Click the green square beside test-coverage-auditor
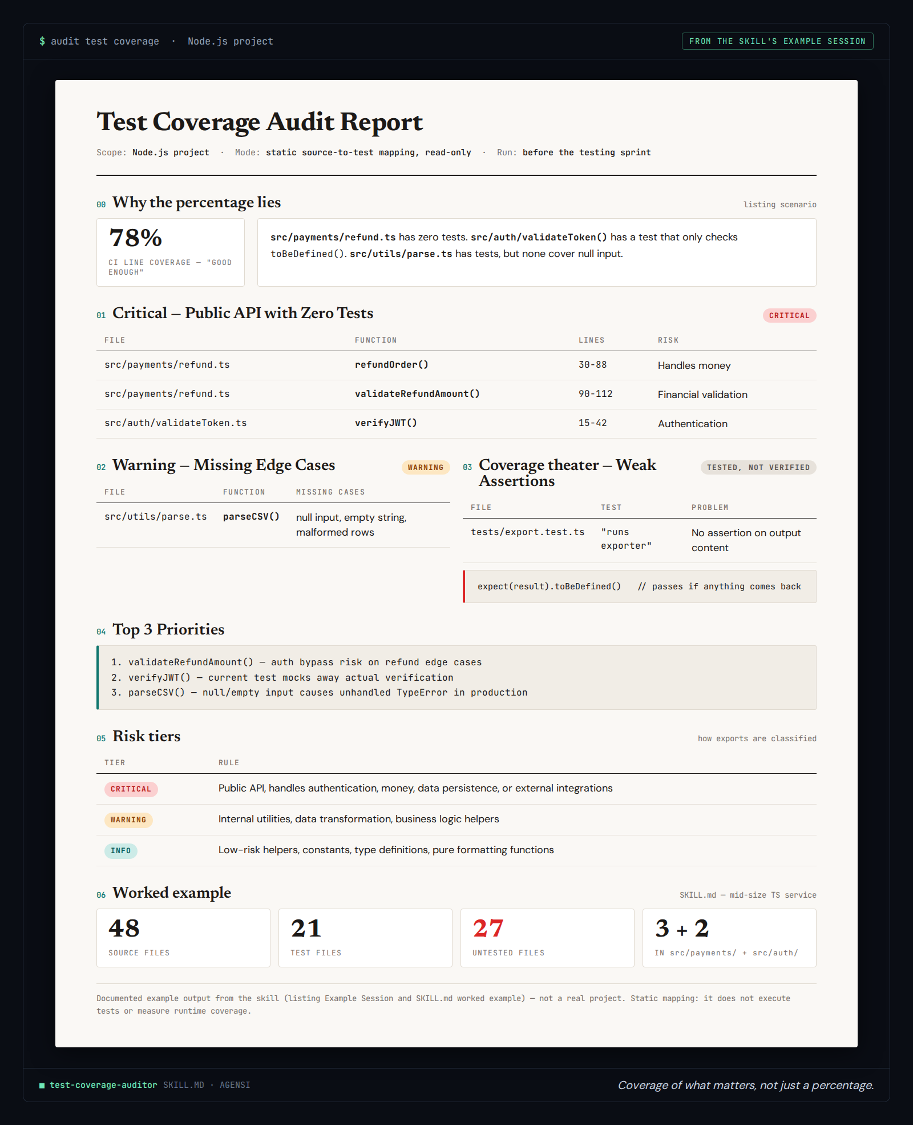Screen dimensions: 913x1125 point(42,1085)
